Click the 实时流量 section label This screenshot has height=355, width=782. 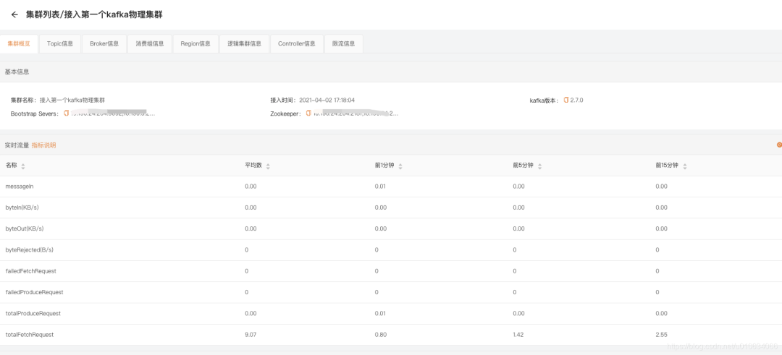pos(17,145)
